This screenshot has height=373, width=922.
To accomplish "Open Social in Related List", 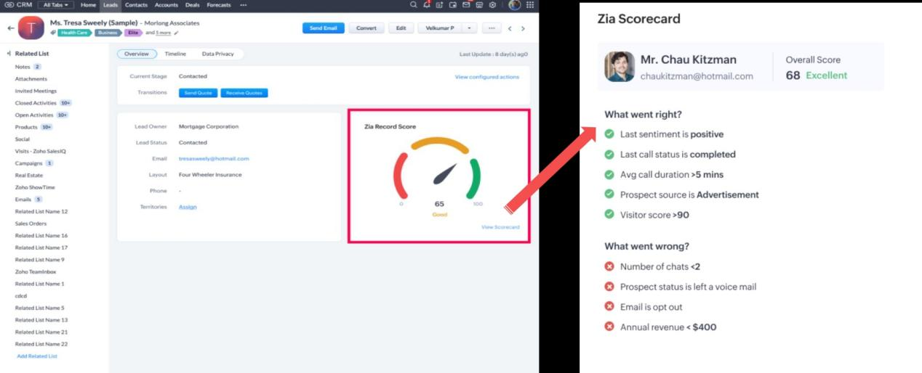I will 22,139.
